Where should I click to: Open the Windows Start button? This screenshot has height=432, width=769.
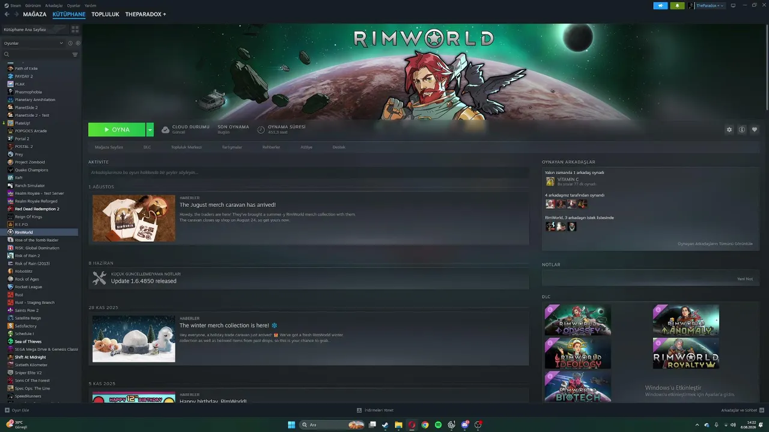(291, 425)
